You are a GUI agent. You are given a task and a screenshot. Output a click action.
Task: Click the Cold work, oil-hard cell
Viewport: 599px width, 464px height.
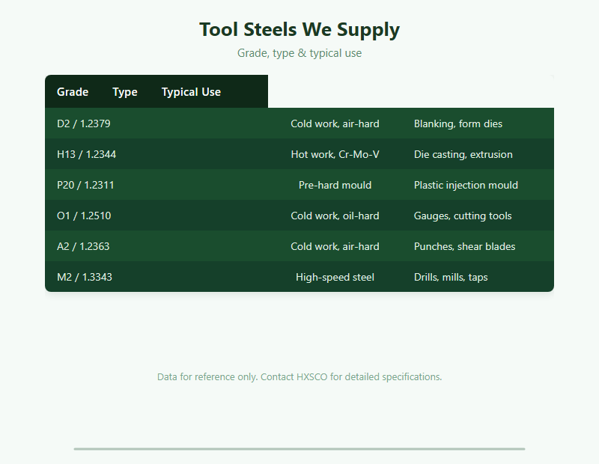(335, 216)
